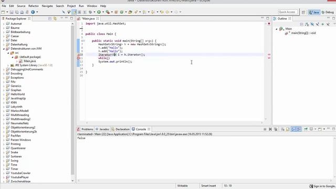
Task: Toggle Hide Local Types in Outline view
Action: click(x=328, y=25)
